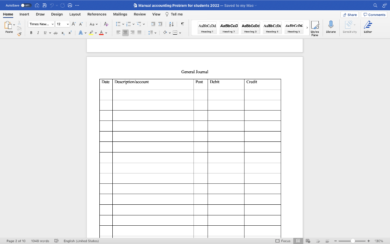Open the Mailings tab

tap(120, 14)
